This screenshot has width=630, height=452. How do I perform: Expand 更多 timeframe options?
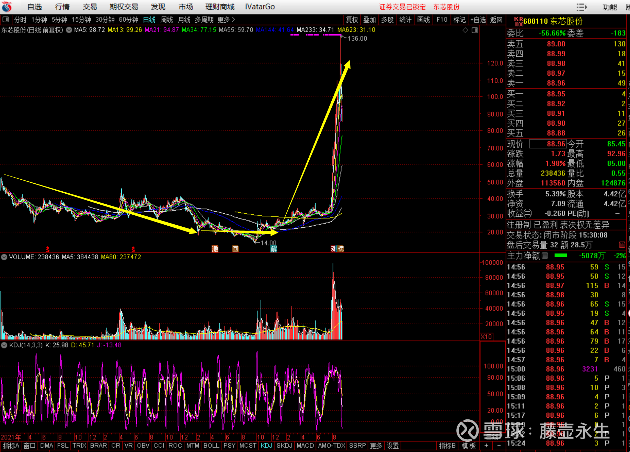click(226, 20)
